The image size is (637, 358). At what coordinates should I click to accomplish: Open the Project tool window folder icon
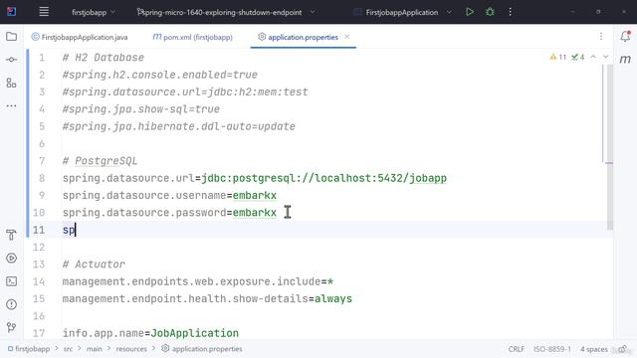[11, 37]
